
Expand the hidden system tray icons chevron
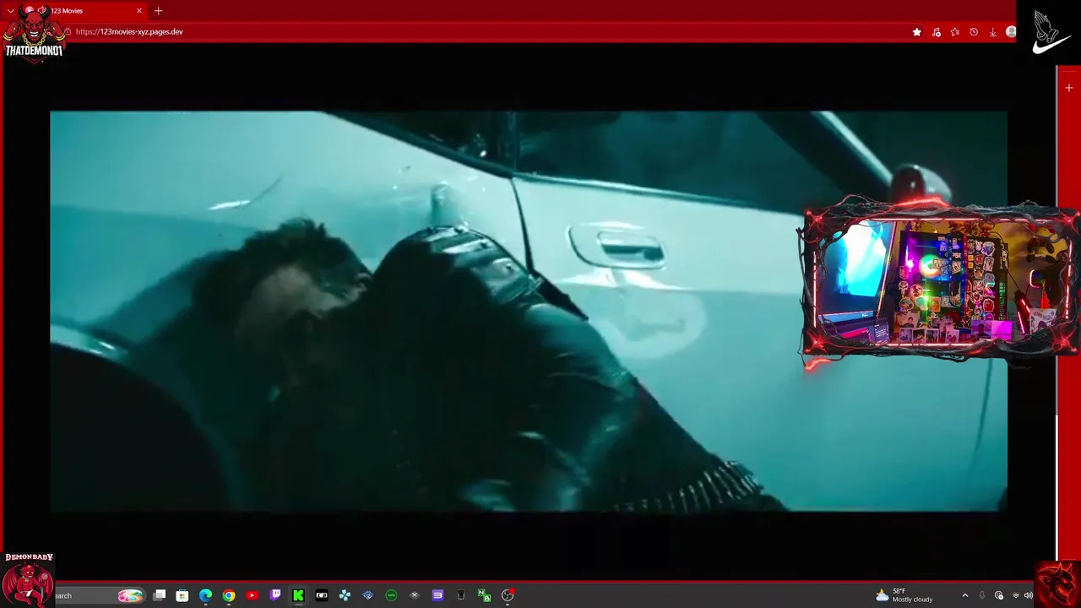965,595
